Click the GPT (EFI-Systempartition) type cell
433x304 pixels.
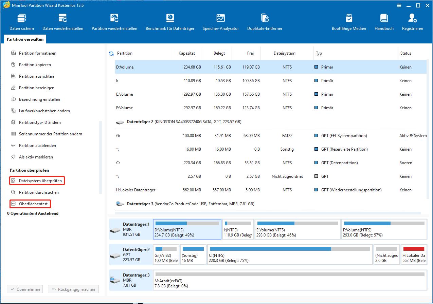click(344, 136)
